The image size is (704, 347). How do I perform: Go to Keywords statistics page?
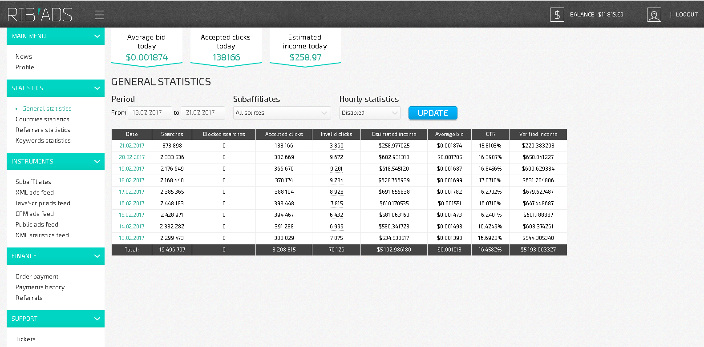pos(43,141)
